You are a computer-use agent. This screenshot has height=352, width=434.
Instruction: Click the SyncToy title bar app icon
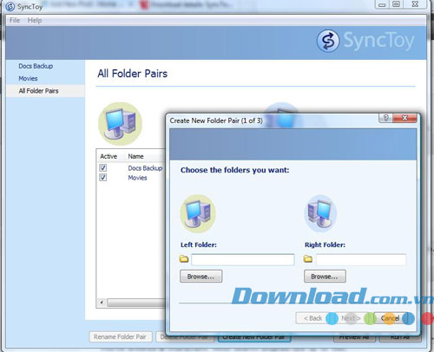pos(10,6)
